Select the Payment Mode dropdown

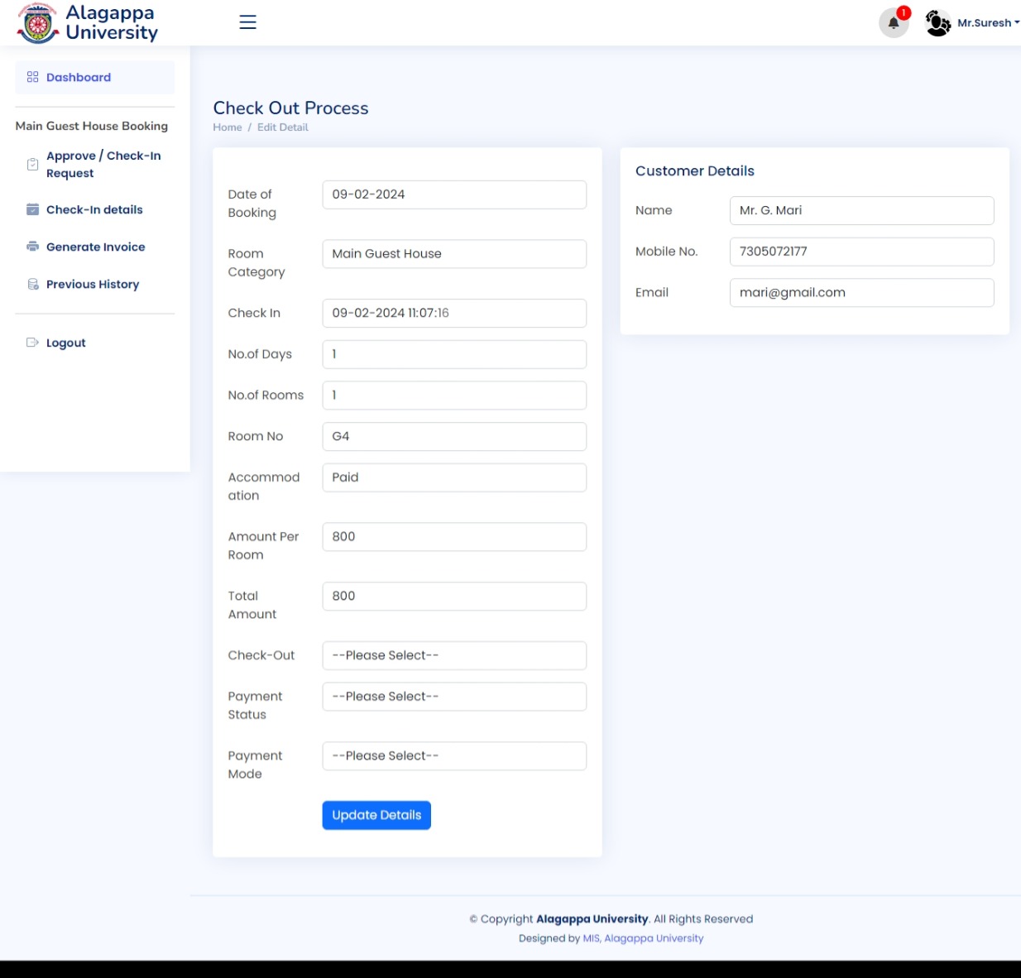click(453, 756)
